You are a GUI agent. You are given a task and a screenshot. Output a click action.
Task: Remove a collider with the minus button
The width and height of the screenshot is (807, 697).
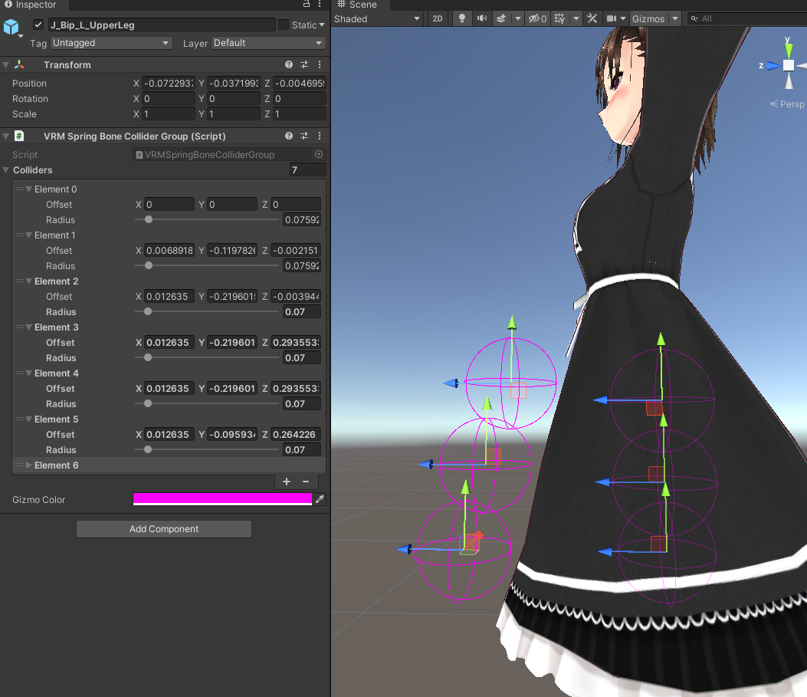coord(306,482)
